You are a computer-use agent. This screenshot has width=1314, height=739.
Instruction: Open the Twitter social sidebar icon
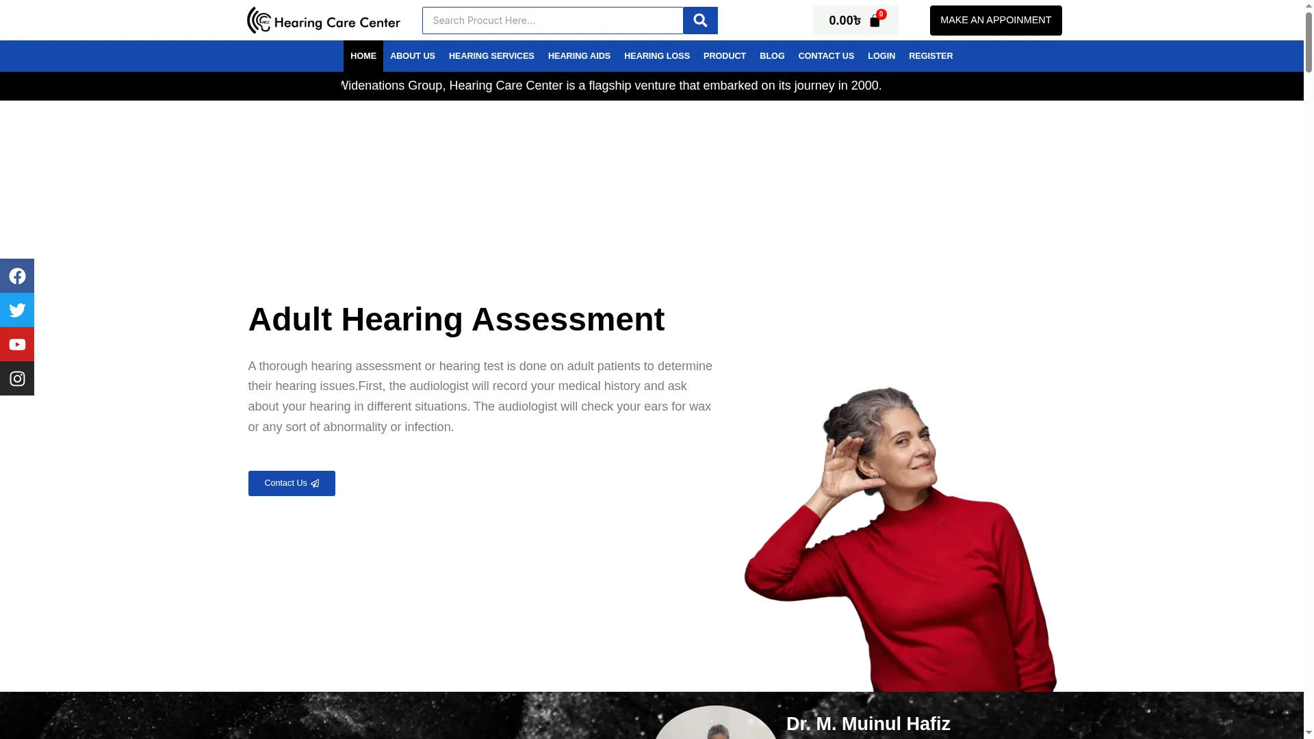[17, 310]
